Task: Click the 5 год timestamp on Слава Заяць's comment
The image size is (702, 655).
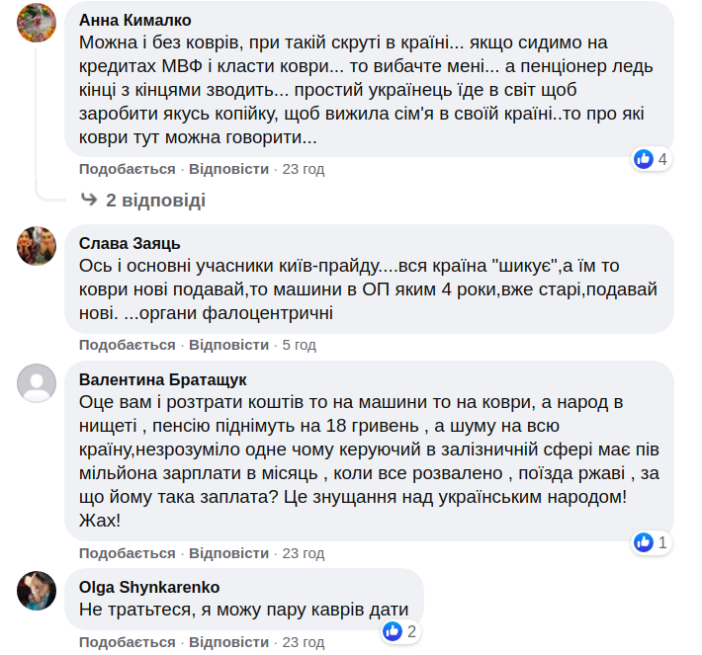Action: [x=299, y=345]
